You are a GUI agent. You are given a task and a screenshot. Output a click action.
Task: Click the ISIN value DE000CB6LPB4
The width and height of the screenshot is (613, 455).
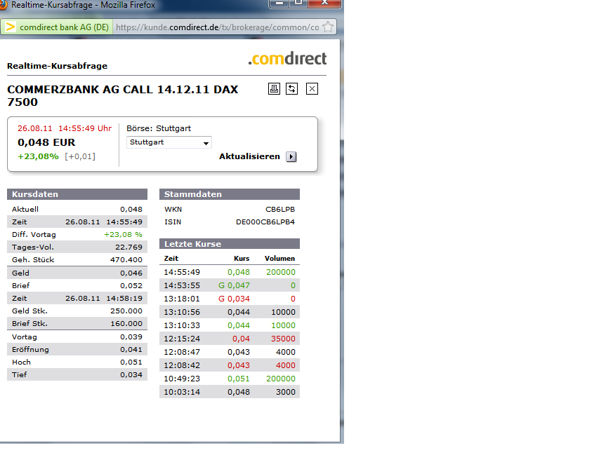coord(265,222)
